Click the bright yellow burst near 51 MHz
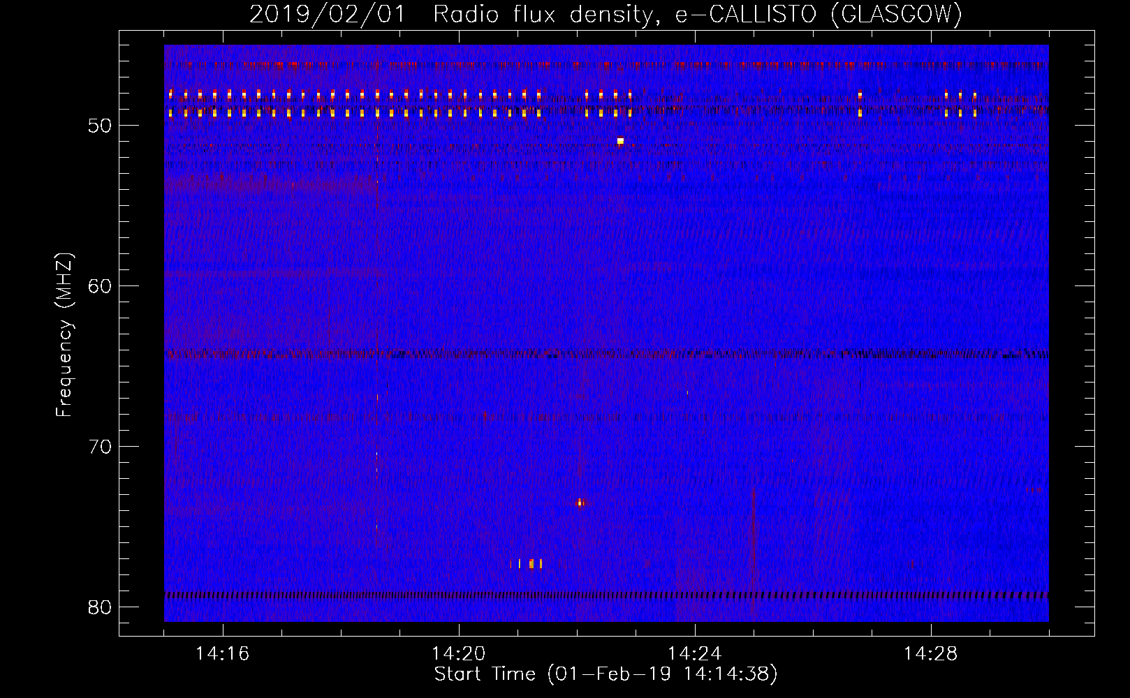The image size is (1130, 698). pyautogui.click(x=620, y=141)
